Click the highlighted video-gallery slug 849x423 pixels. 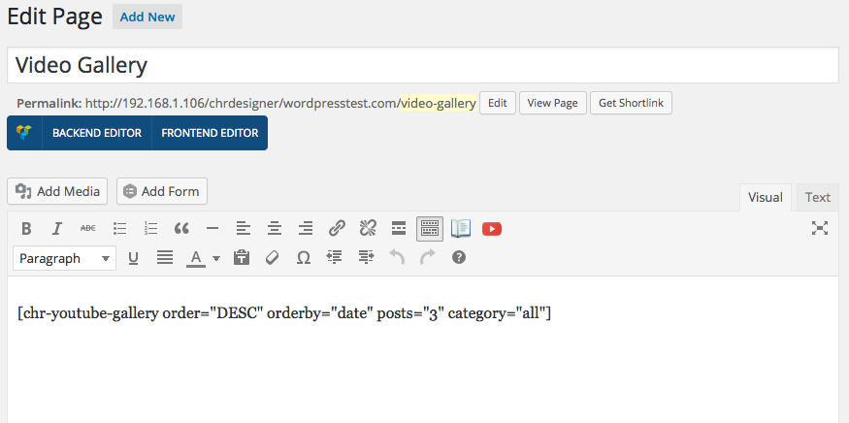tap(439, 103)
